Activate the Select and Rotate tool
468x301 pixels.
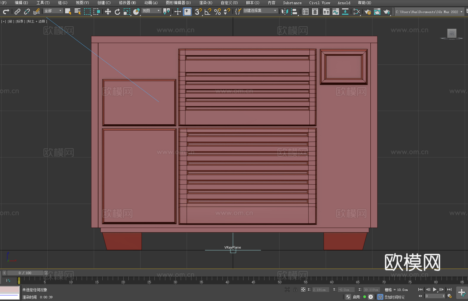117,12
